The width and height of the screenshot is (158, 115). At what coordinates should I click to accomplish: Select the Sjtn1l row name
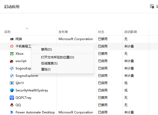click(20, 83)
